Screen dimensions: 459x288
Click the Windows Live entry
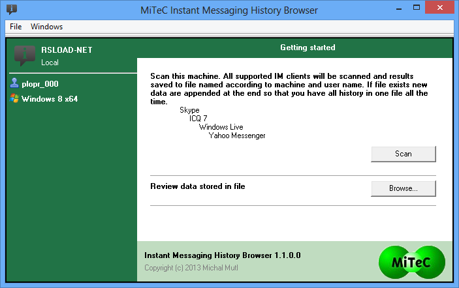pos(221,127)
